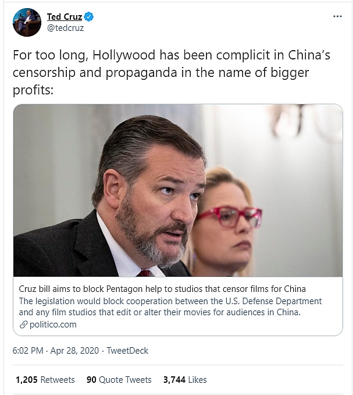Click the blue verified badge
This screenshot has height=395, width=353.
[89, 17]
